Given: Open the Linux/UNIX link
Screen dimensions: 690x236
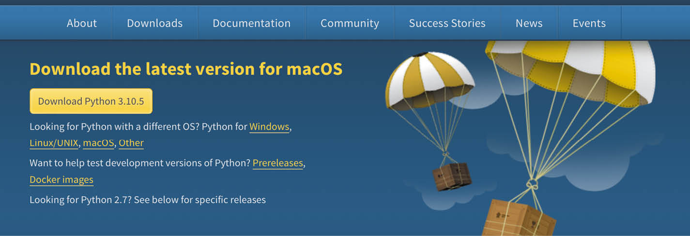Looking at the screenshot, I should [x=54, y=143].
